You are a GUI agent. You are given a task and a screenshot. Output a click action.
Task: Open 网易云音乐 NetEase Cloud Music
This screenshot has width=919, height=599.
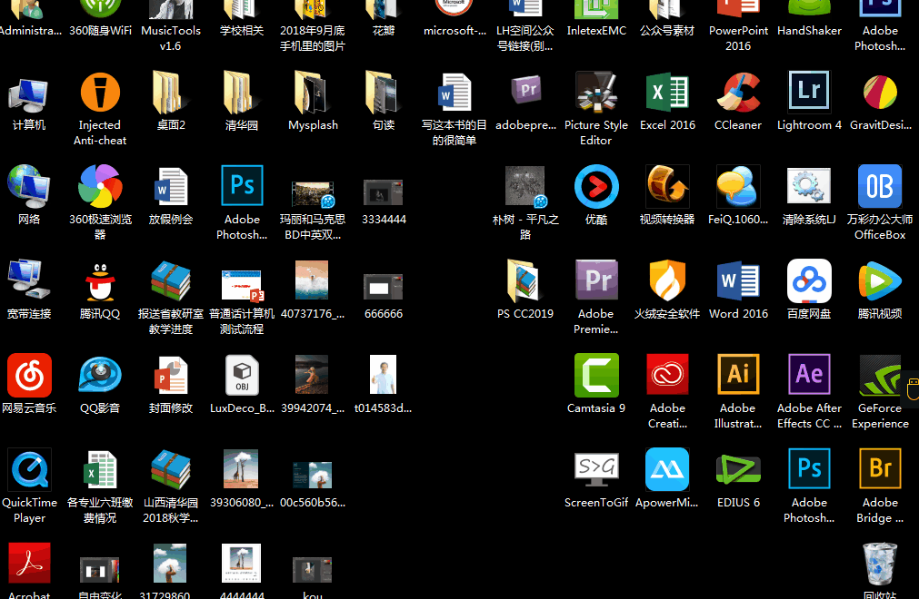point(29,376)
